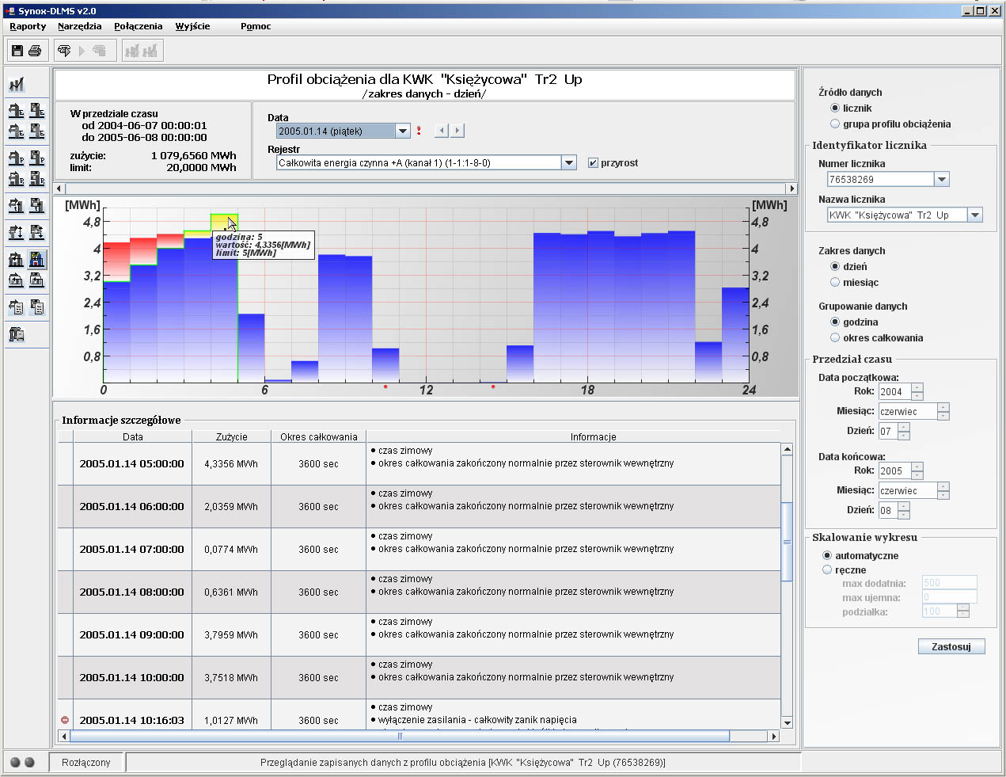This screenshot has width=1006, height=777.
Task: Open the Raporty menu
Action: (x=28, y=26)
